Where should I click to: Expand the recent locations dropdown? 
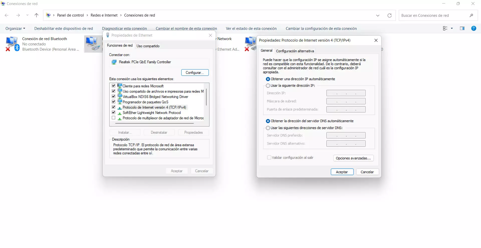pyautogui.click(x=27, y=15)
